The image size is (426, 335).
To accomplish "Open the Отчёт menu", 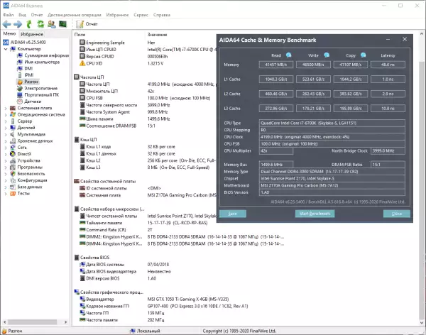I will tap(37, 15).
